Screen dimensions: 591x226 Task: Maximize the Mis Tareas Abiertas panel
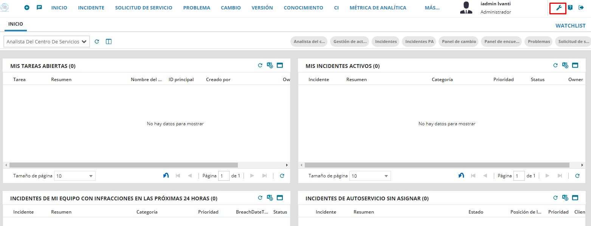click(280, 65)
